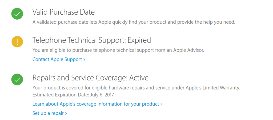The width and height of the screenshot is (273, 120).
Task: Click green checkmark beside Repairs and Service Coverage
Action: click(17, 79)
